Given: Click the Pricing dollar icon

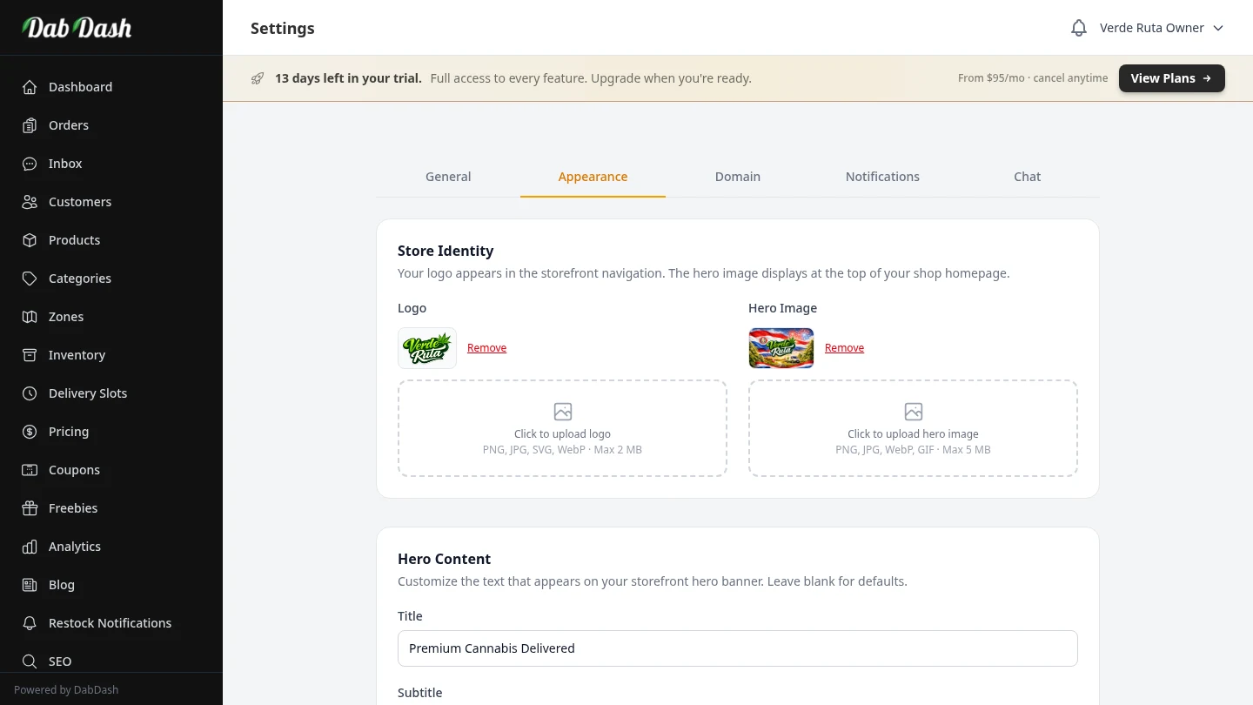Looking at the screenshot, I should coord(30,432).
